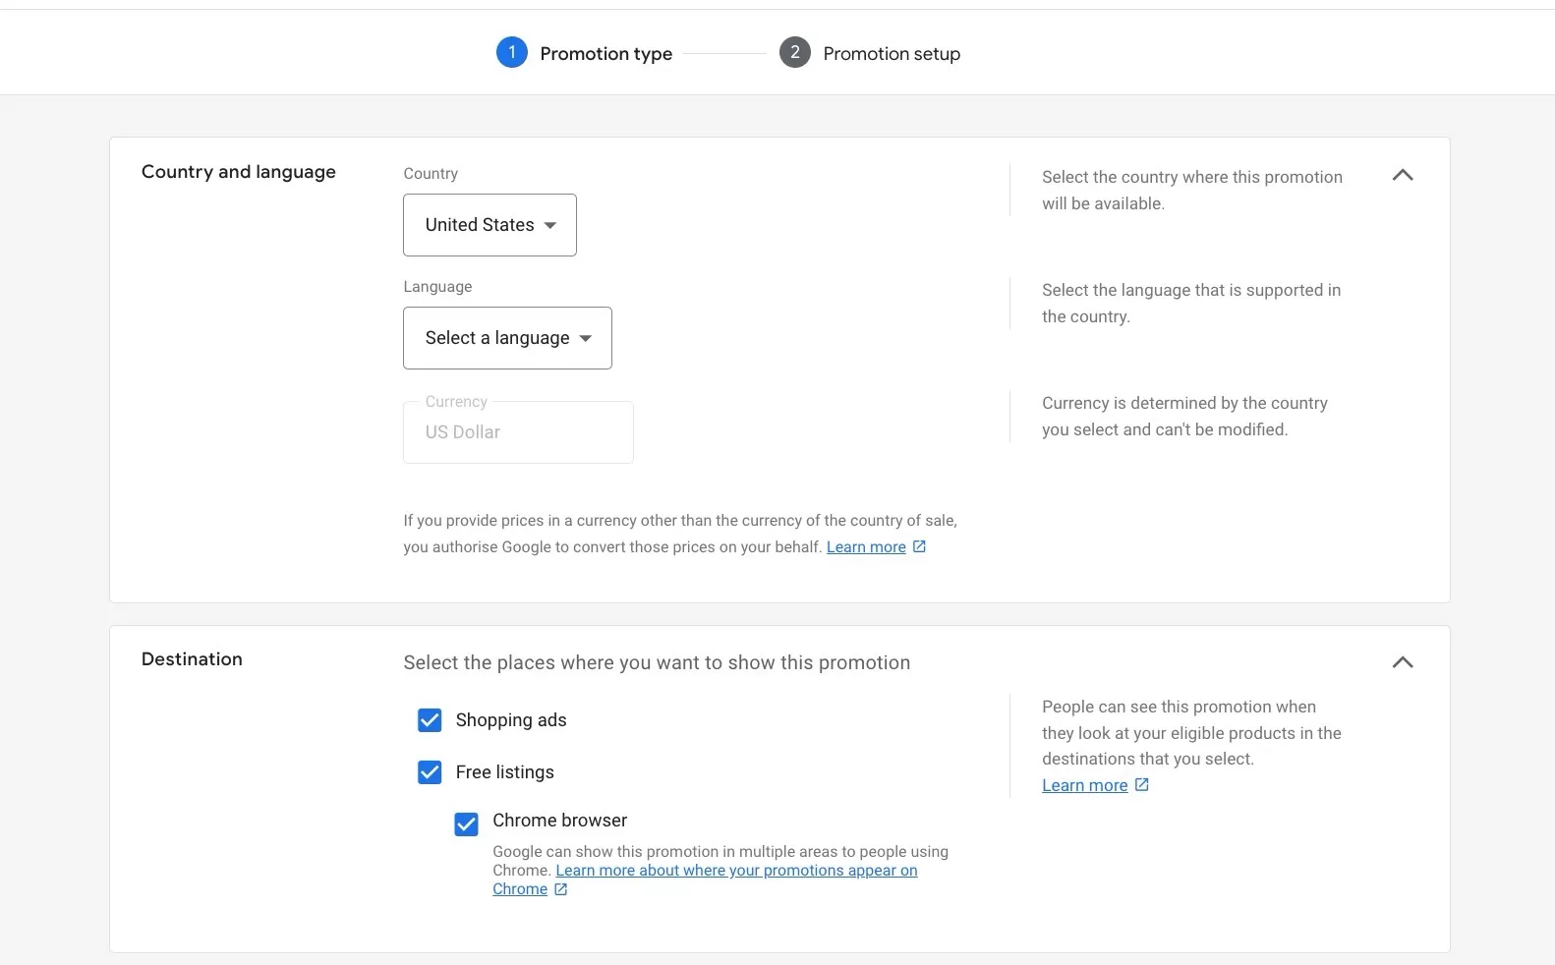Click external link icon beside Destination Learn more
The width and height of the screenshot is (1555, 965).
click(1141, 784)
